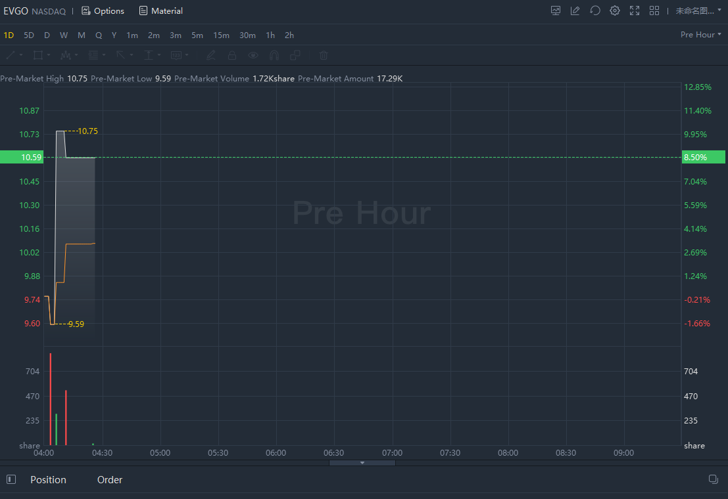Select the line drawing tool
Image resolution: width=728 pixels, height=499 pixels.
pos(11,55)
